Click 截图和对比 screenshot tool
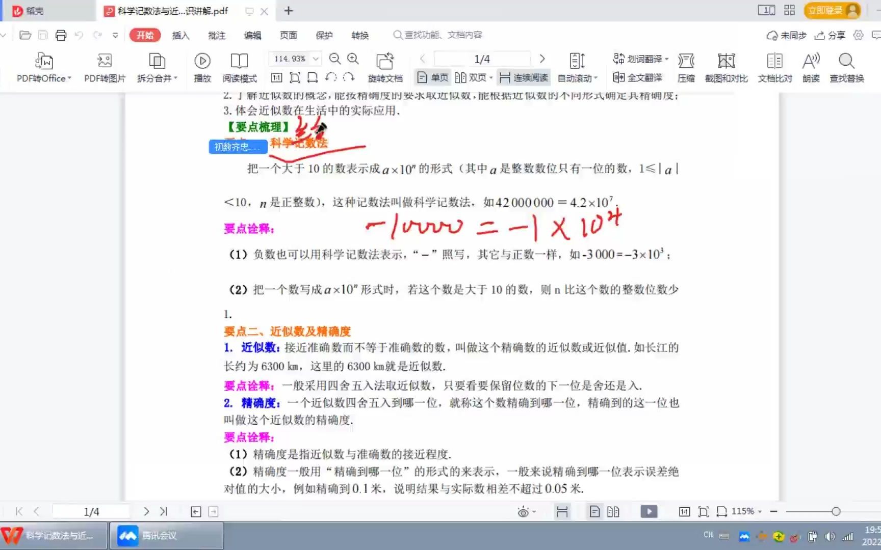 click(x=726, y=67)
